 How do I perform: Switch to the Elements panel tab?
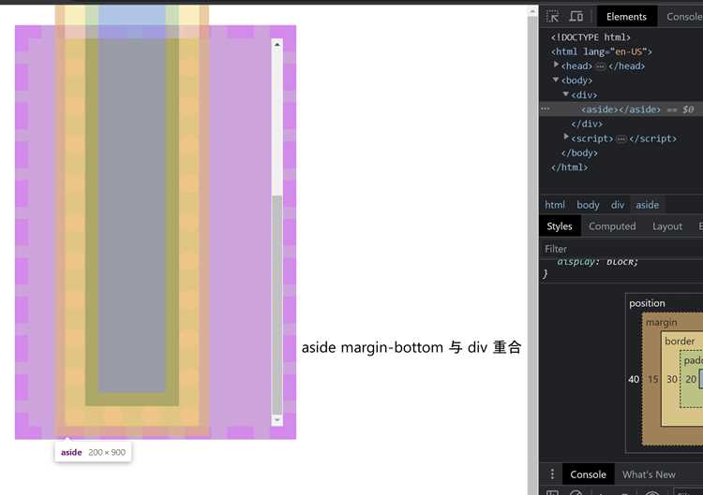626,17
